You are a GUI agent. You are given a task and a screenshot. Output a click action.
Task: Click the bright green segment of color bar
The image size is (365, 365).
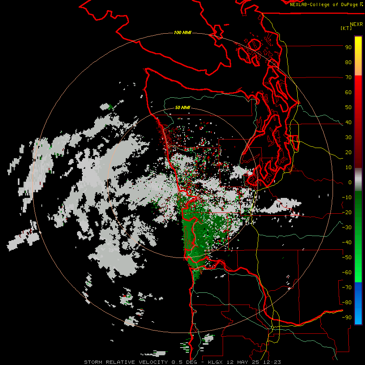358,237
